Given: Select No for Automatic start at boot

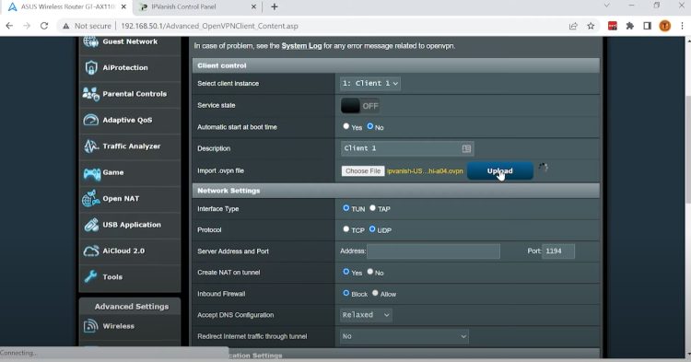Looking at the screenshot, I should [x=369, y=126].
